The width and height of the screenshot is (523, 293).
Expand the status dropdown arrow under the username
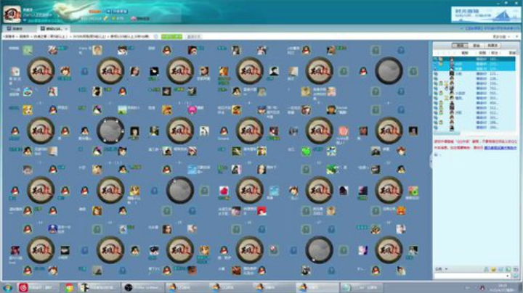pyautogui.click(x=25, y=20)
